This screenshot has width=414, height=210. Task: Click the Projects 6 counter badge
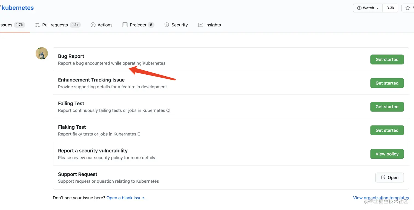(151, 25)
